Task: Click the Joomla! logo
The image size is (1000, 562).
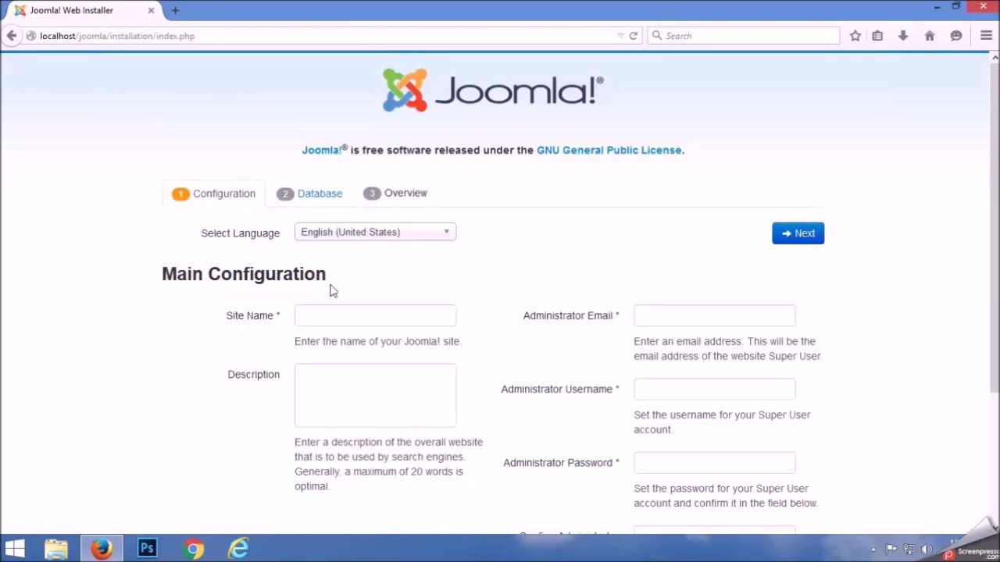Action: pyautogui.click(x=492, y=90)
